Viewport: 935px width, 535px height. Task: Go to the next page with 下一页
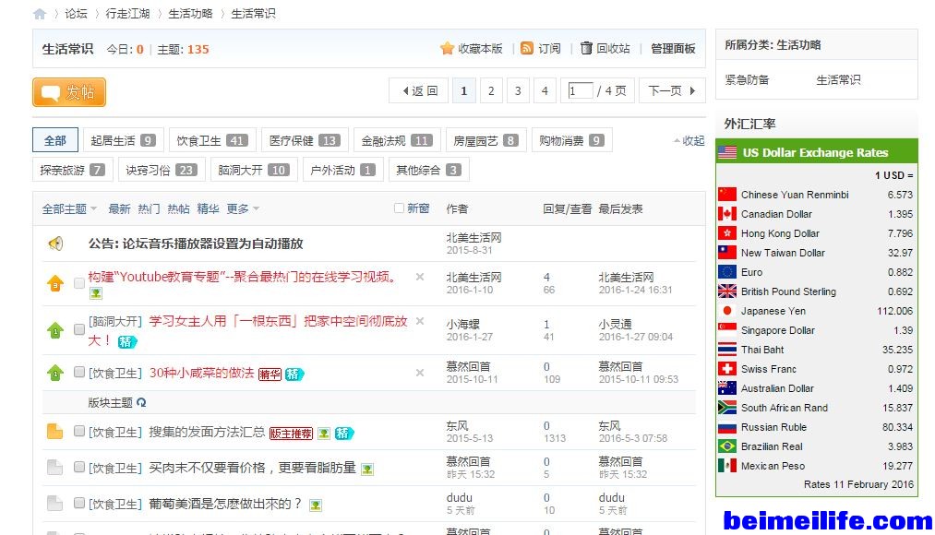pyautogui.click(x=671, y=90)
